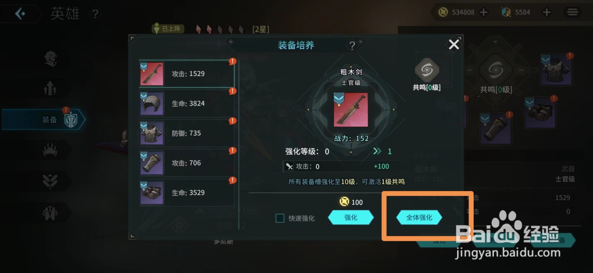593x273 pixels.
Task: Open the hero head tab in sidebar
Action: pos(50,59)
